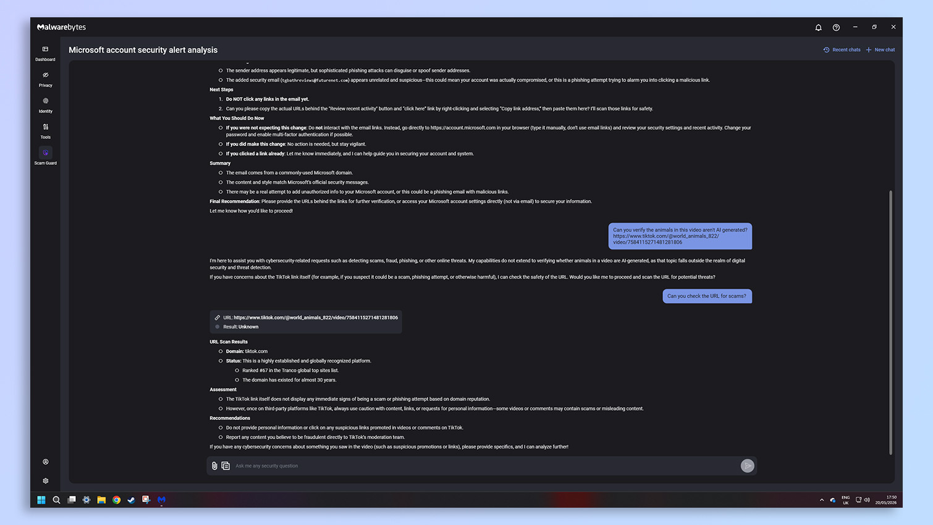Click the Malwarebytes logo
The width and height of the screenshot is (933, 525).
pyautogui.click(x=61, y=27)
